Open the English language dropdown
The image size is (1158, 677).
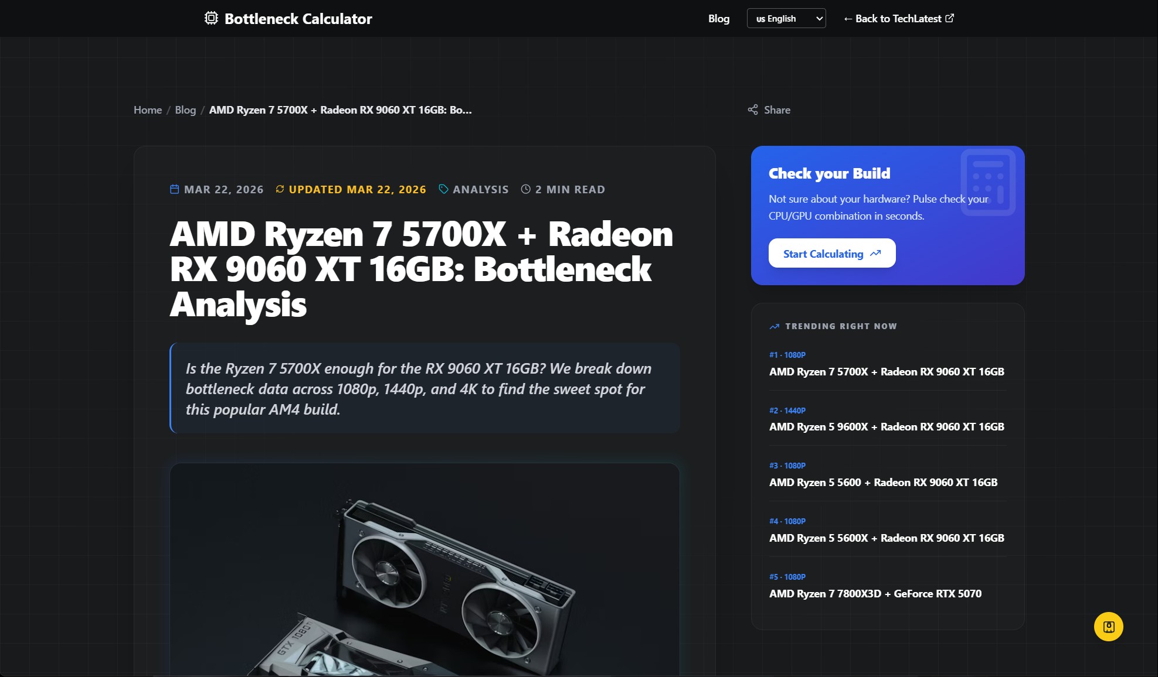tap(786, 18)
